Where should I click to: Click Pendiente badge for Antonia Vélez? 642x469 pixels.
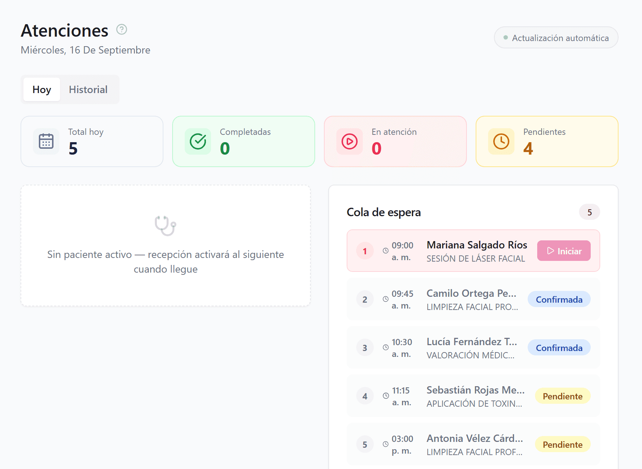(563, 444)
